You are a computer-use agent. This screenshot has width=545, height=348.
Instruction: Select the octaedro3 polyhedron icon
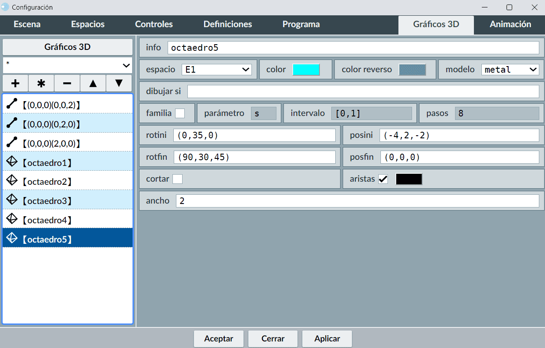[x=12, y=200]
